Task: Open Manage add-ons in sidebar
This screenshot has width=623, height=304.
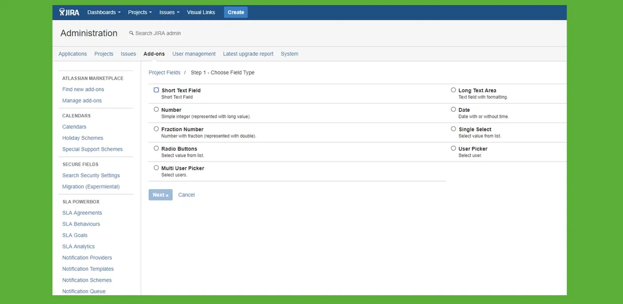Action: 82,100
